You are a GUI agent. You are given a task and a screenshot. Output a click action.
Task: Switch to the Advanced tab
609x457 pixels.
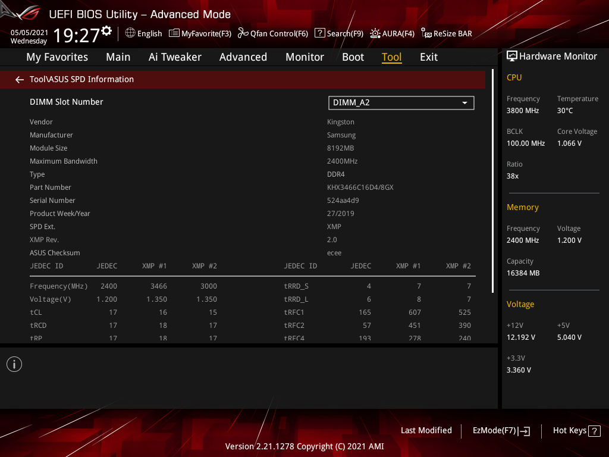point(243,57)
